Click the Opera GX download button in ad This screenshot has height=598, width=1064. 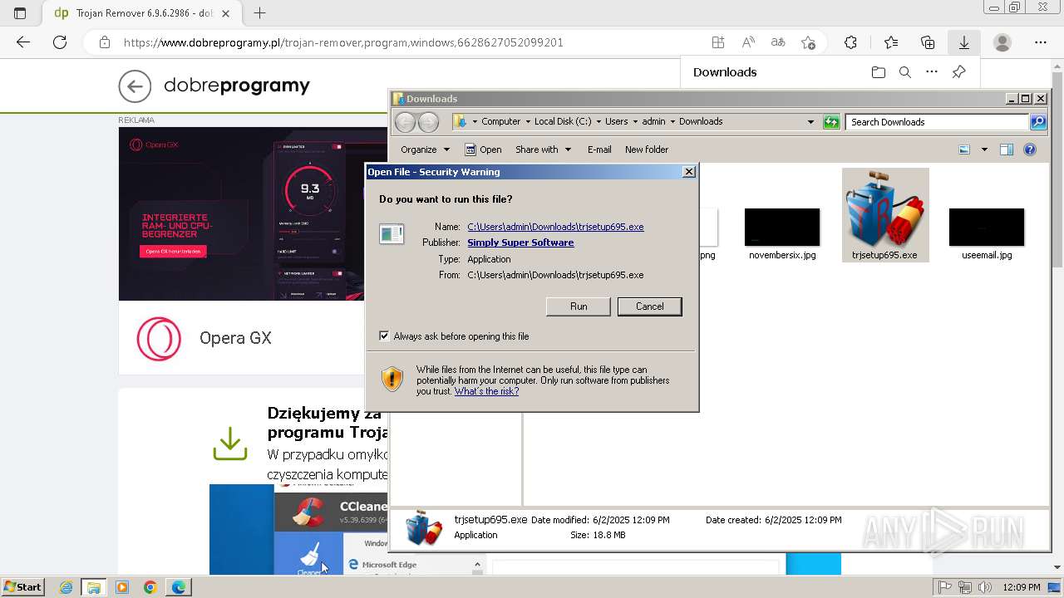[x=173, y=252]
